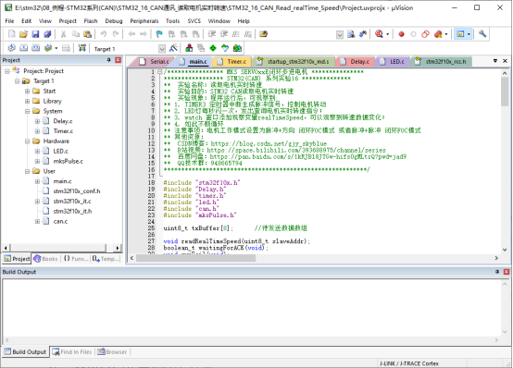Click the incremental find icon next to search box
513x368 pixels.
(x=363, y=34)
